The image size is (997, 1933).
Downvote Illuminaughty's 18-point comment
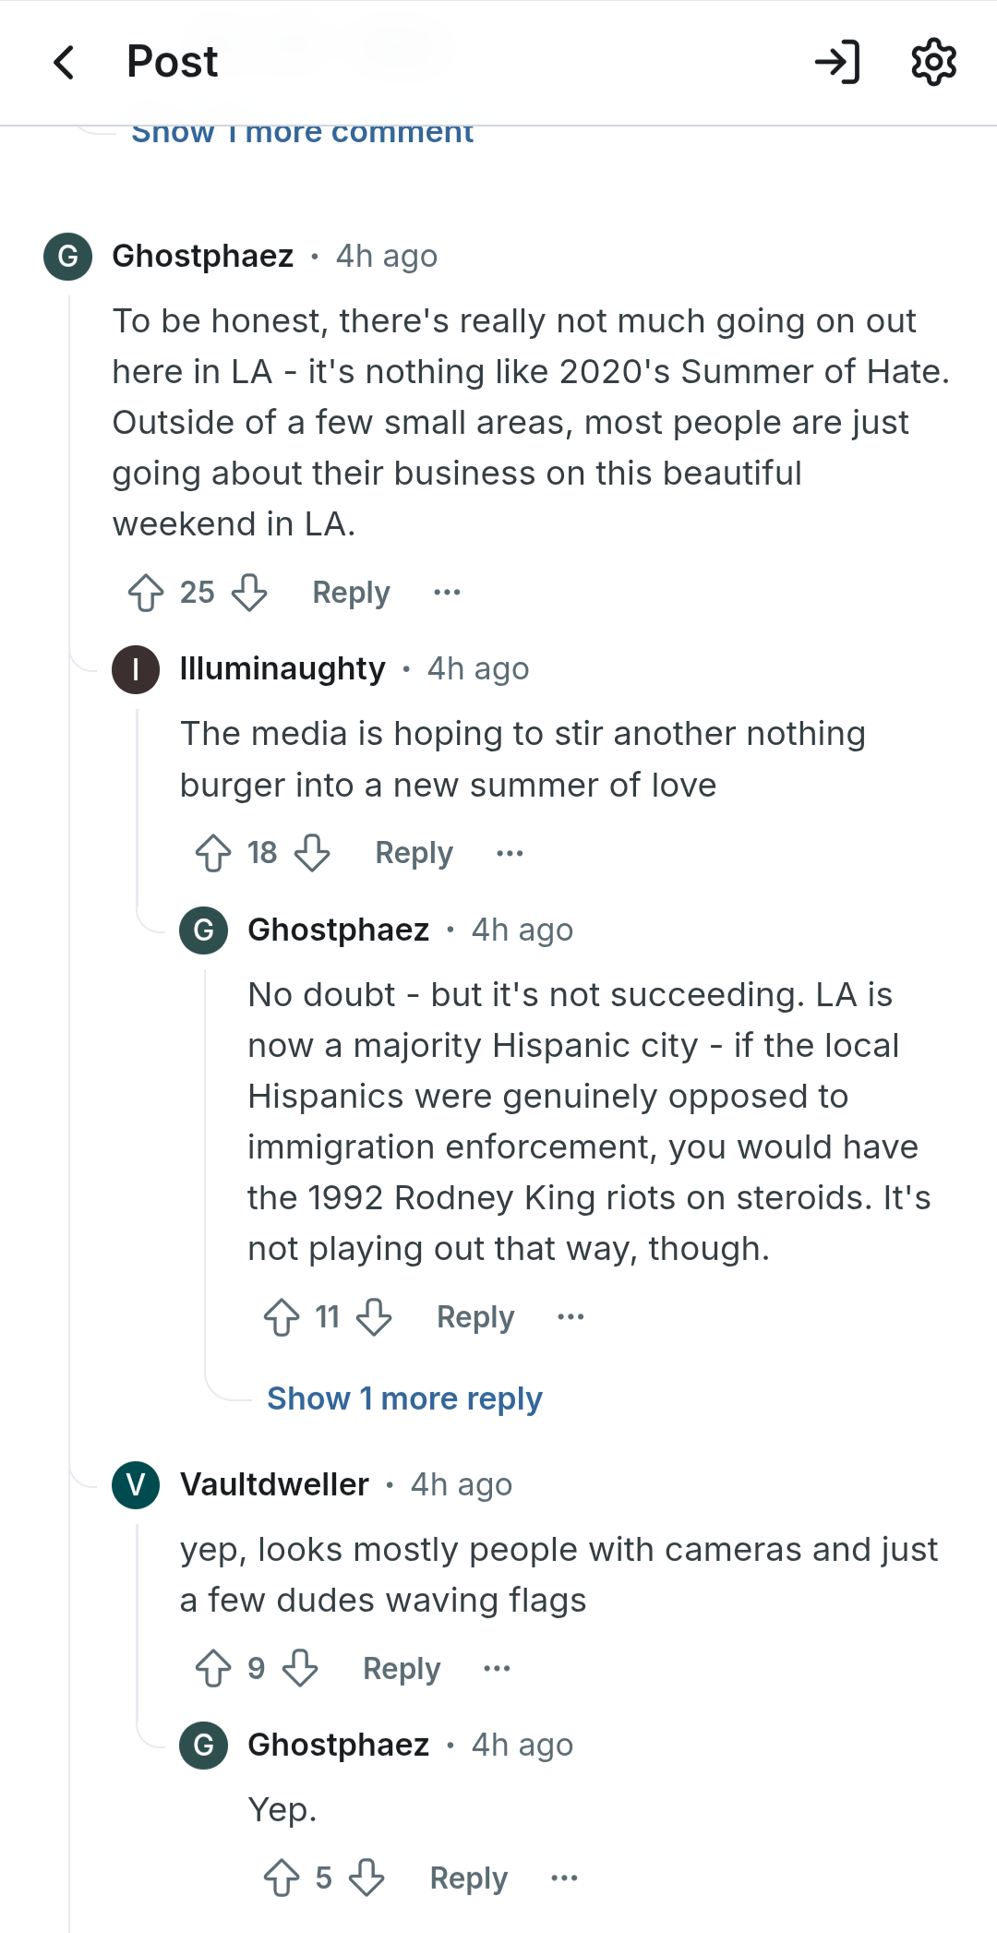point(312,853)
